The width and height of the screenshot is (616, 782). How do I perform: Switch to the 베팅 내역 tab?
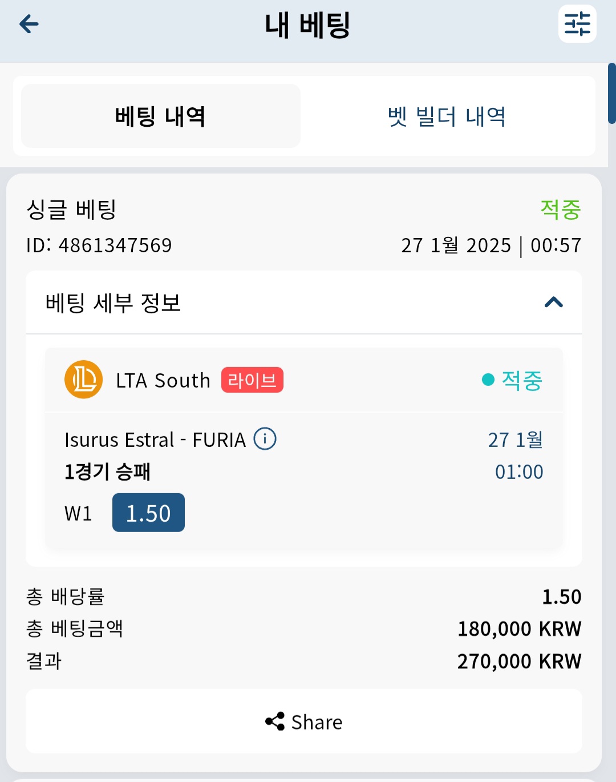click(x=161, y=116)
